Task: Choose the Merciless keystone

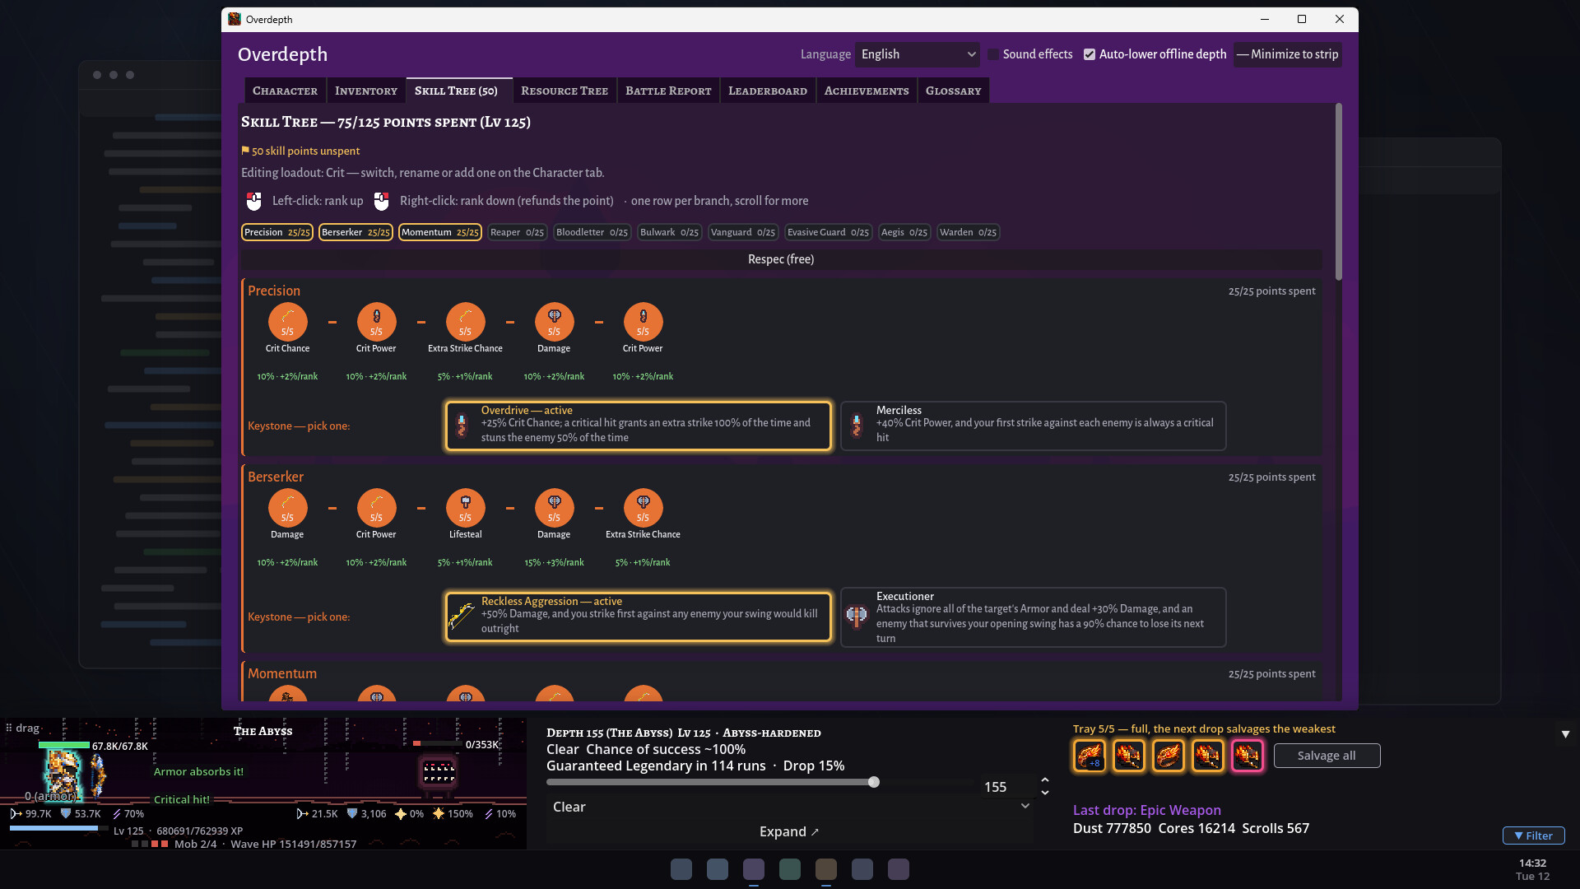Action: [x=1034, y=426]
